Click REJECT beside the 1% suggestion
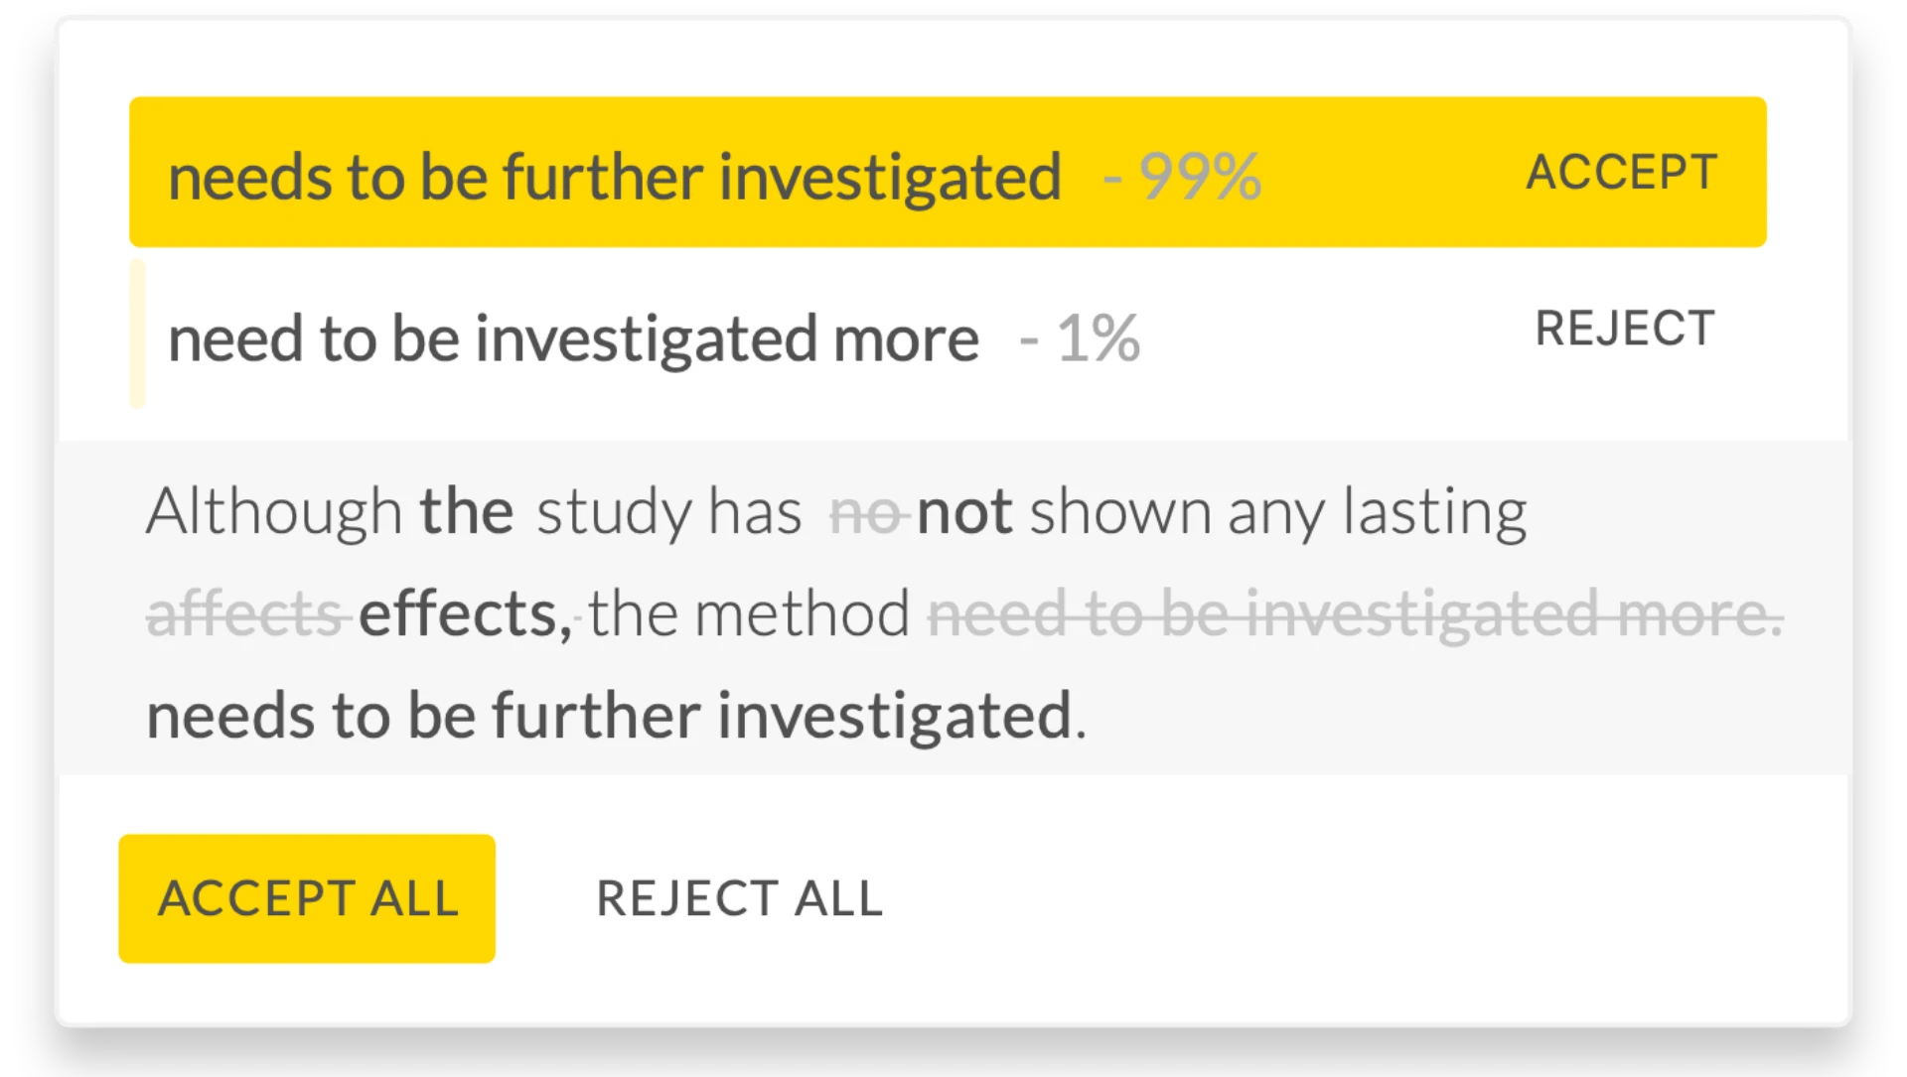Viewport: 1907px width, 1077px height. [x=1625, y=329]
